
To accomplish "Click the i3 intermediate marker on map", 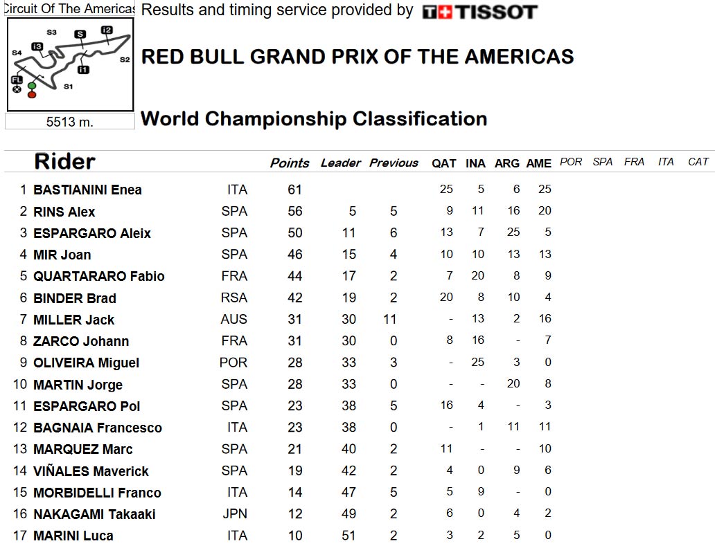I will [37, 46].
